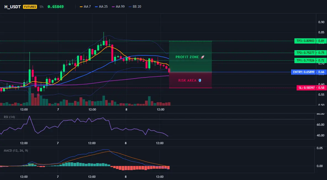Click the FUTURES badge
327x180 pixels.
coord(30,7)
